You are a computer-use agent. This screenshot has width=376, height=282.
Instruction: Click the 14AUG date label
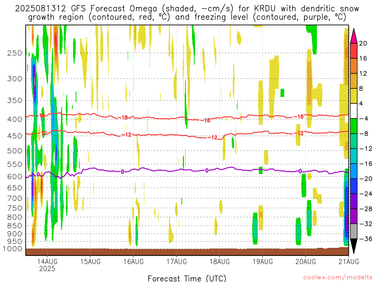click(47, 261)
